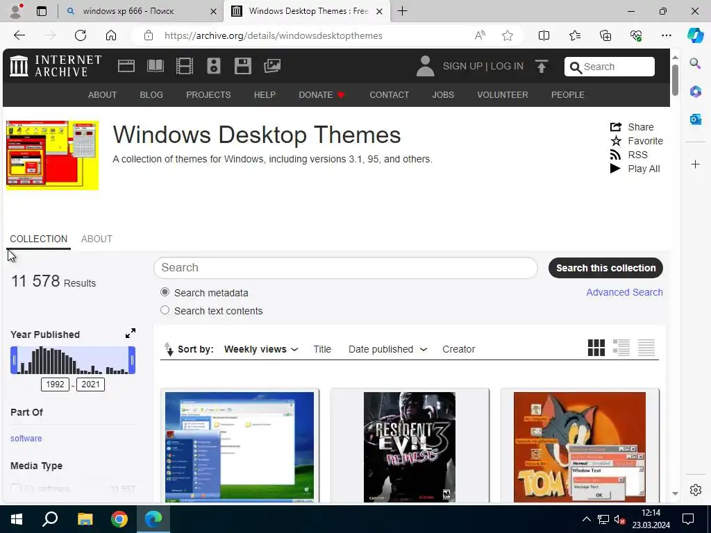711x533 pixels.
Task: View site information lock icon
Action: click(x=149, y=35)
